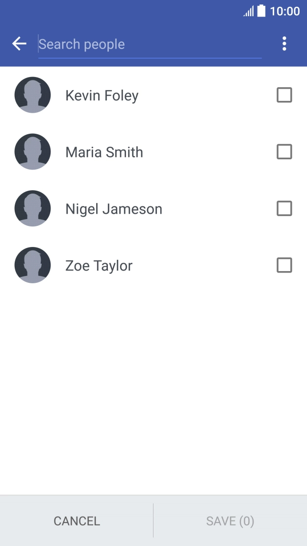Image resolution: width=307 pixels, height=546 pixels.
Task: Tap the Search people field
Action: click(150, 45)
